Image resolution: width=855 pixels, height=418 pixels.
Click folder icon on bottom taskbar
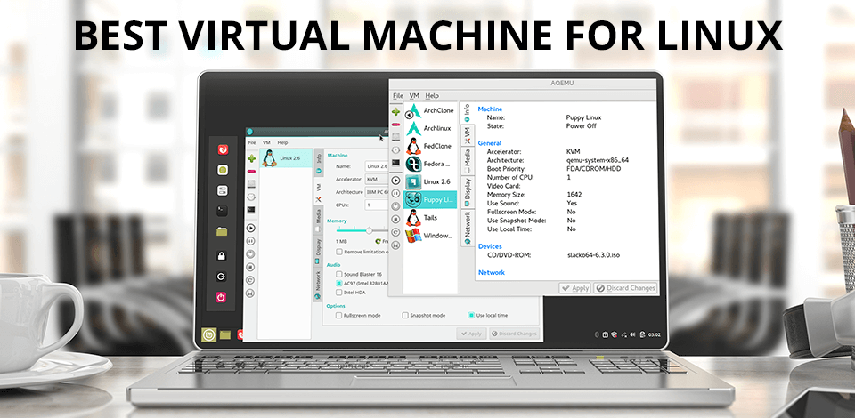[225, 334]
